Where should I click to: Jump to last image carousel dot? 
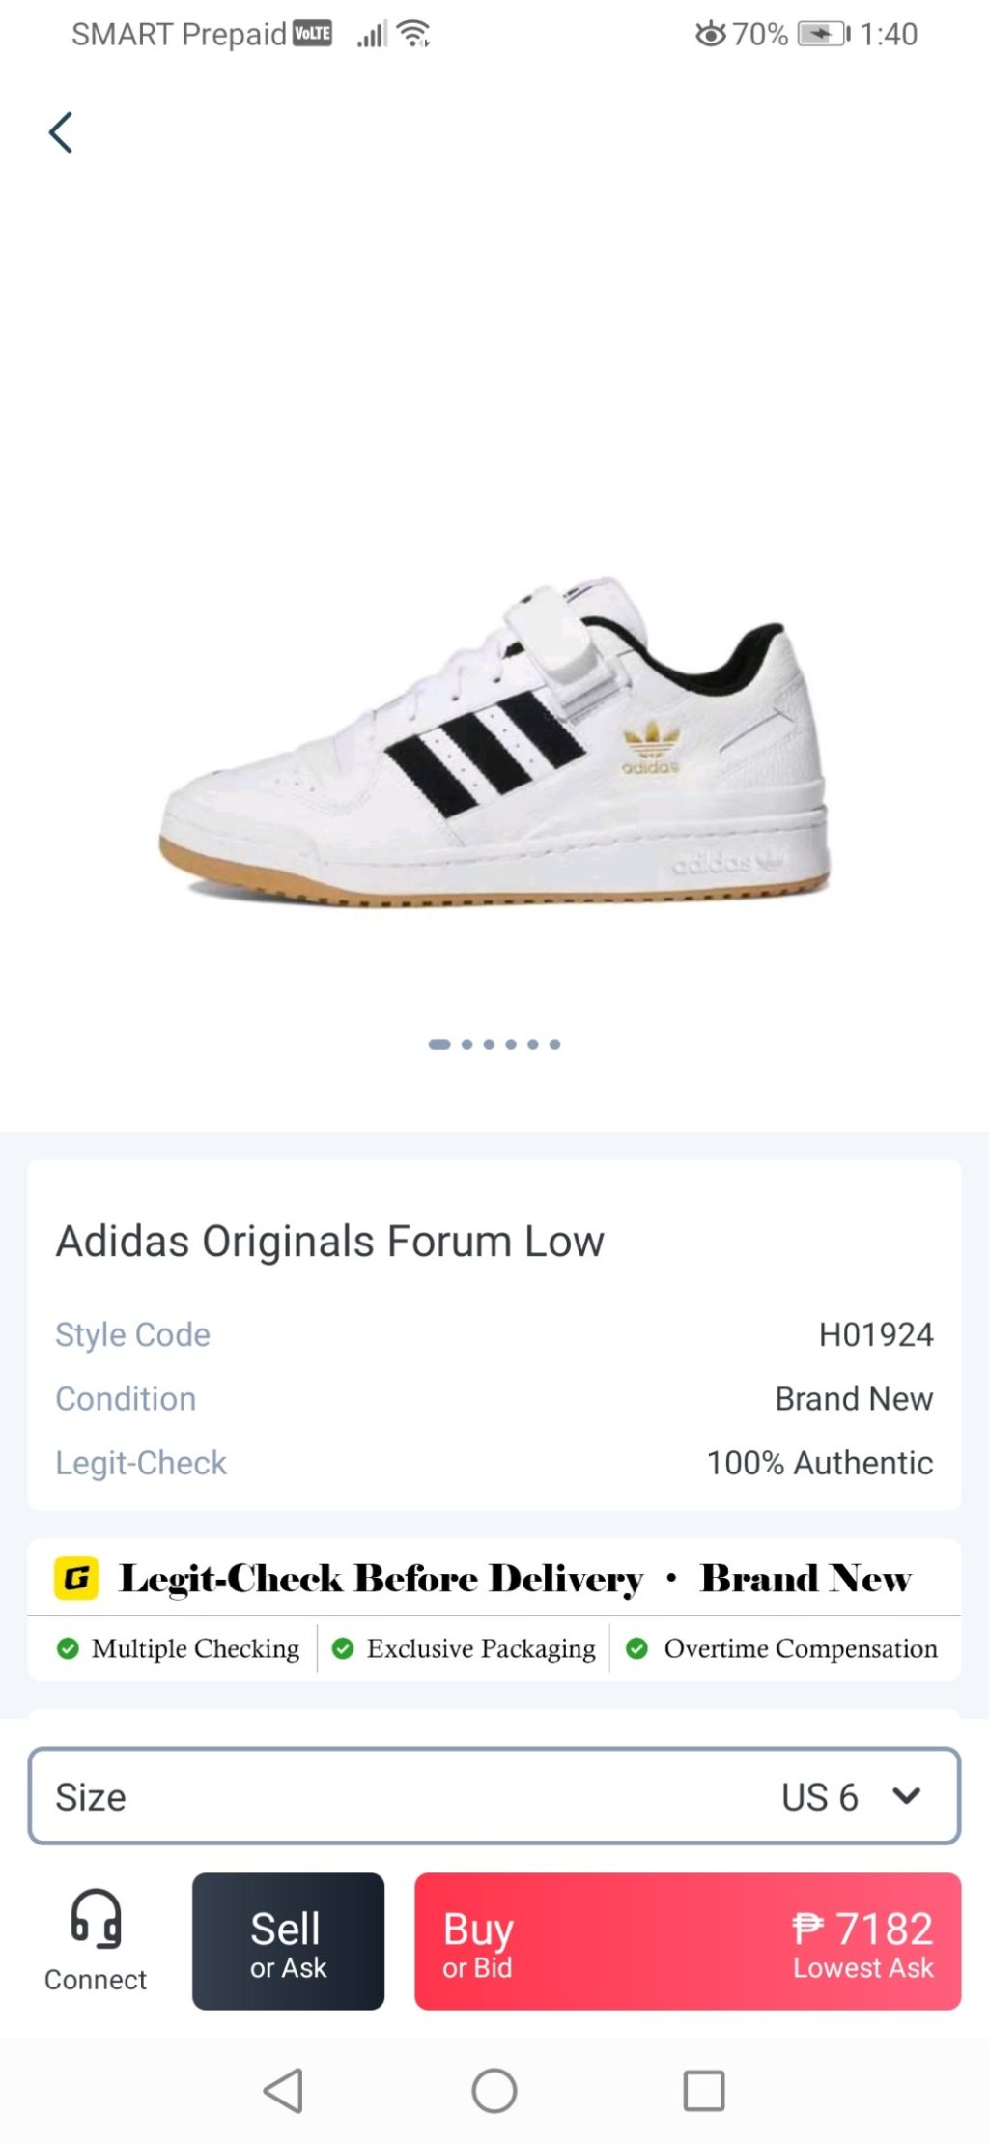point(554,1044)
